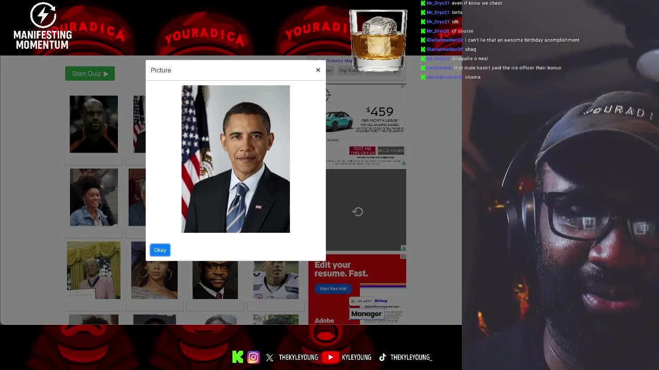
Task: Click the Start Quiz button
Action: click(90, 73)
